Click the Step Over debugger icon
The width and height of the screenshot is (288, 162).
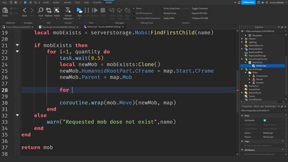tap(120, 10)
